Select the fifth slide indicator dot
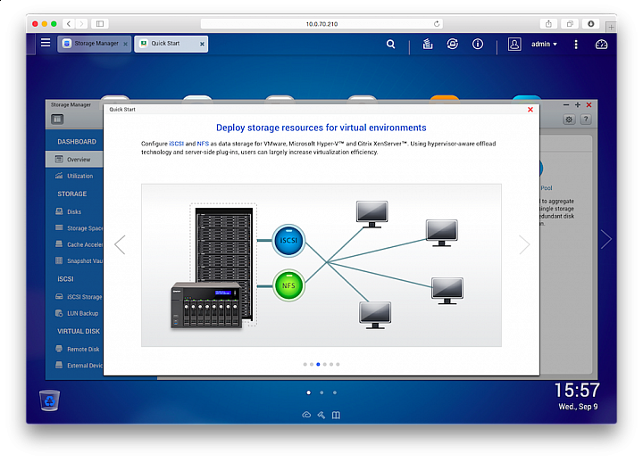 [x=331, y=364]
